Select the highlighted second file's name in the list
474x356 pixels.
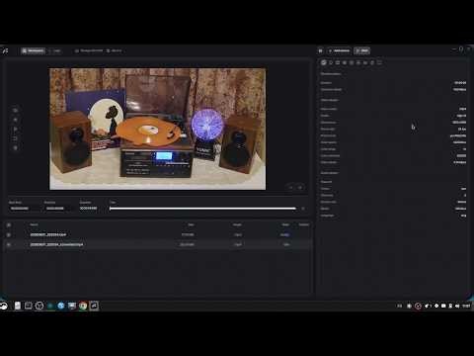(x=56, y=244)
